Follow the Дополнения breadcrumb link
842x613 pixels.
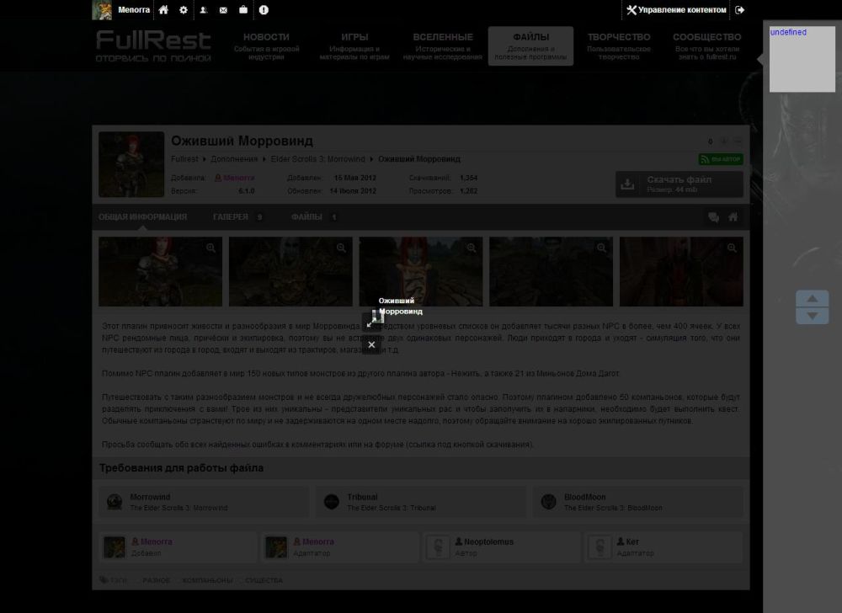[x=234, y=159]
